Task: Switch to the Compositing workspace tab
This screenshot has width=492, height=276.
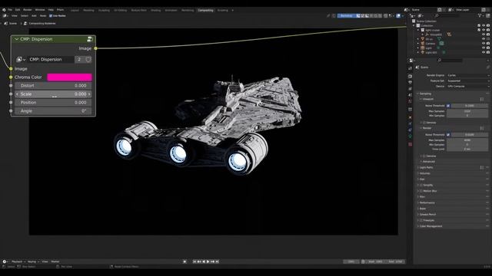Action: (x=205, y=10)
